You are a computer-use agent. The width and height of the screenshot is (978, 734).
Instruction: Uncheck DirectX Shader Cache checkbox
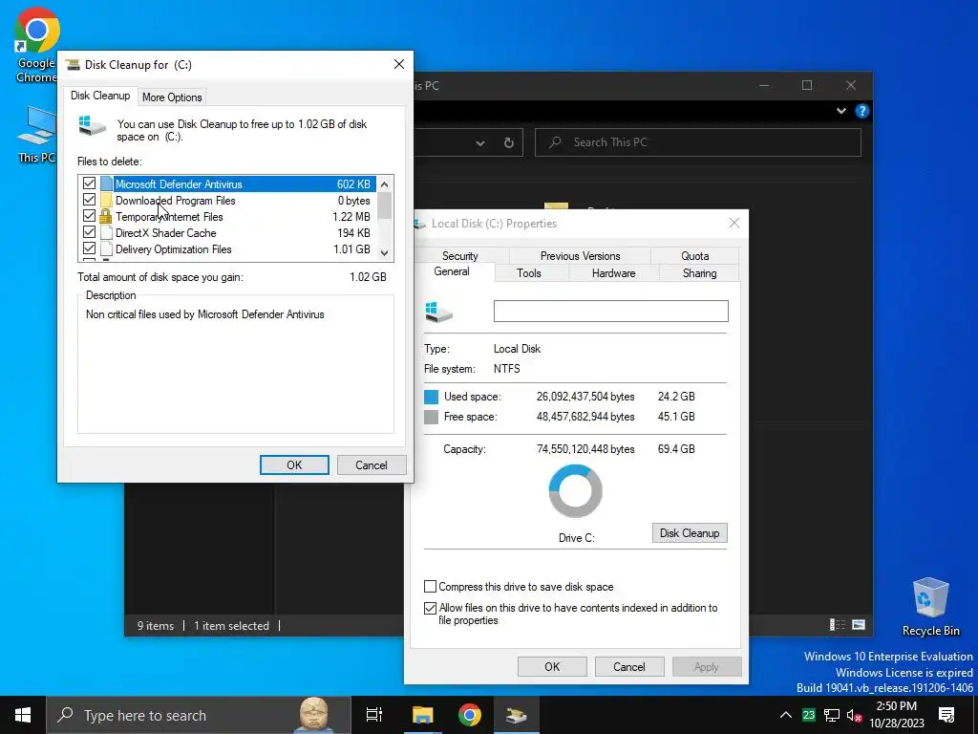89,232
